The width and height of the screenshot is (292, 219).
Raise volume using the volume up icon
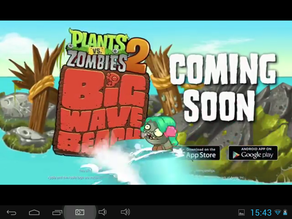click(x=125, y=212)
